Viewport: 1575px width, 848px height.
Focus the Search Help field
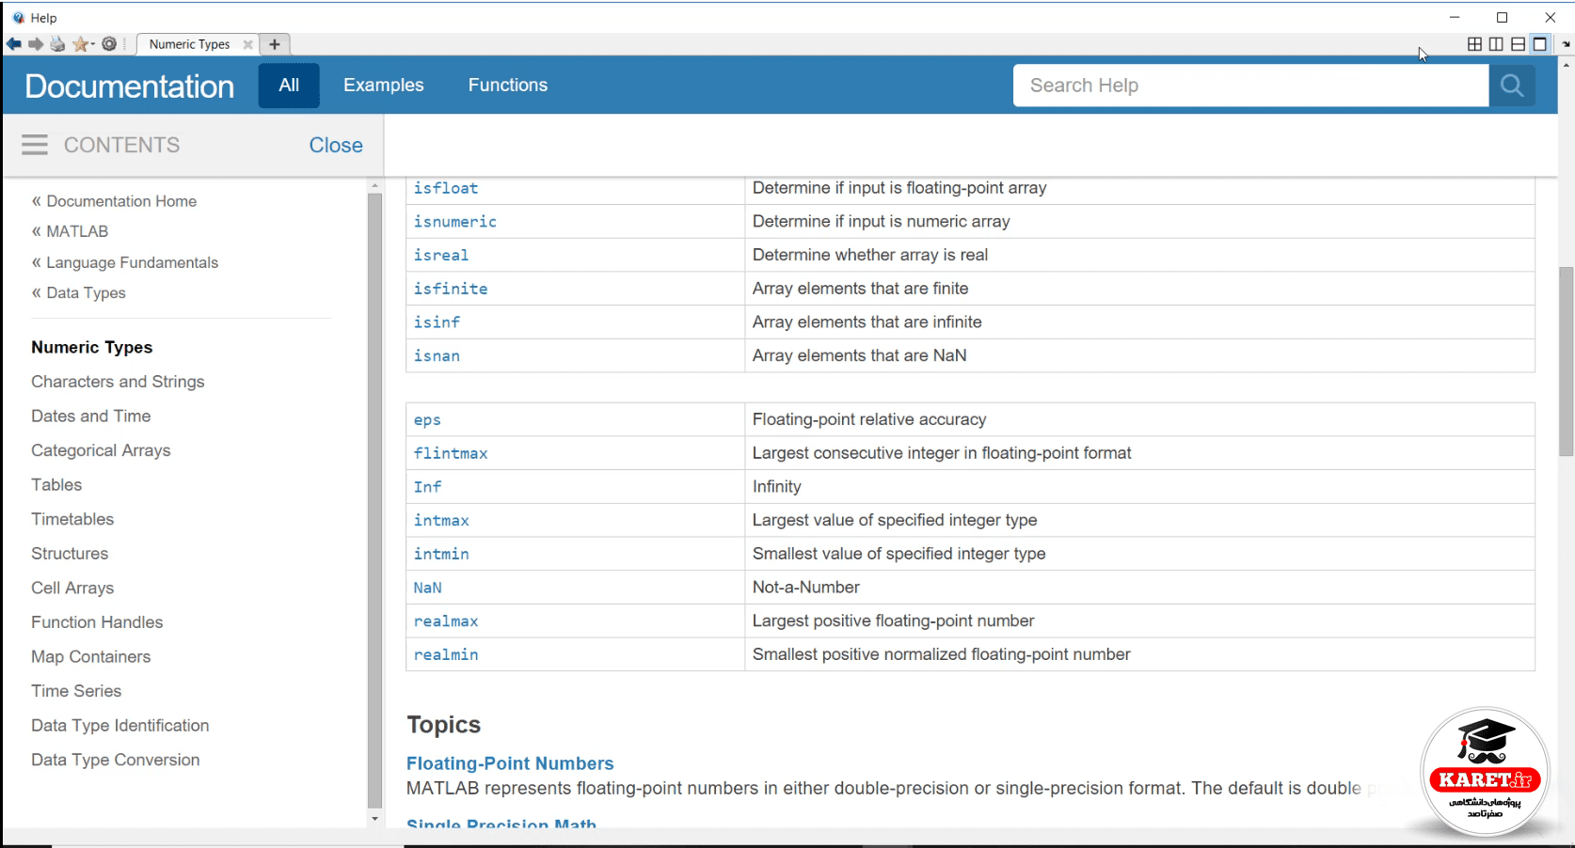1250,86
